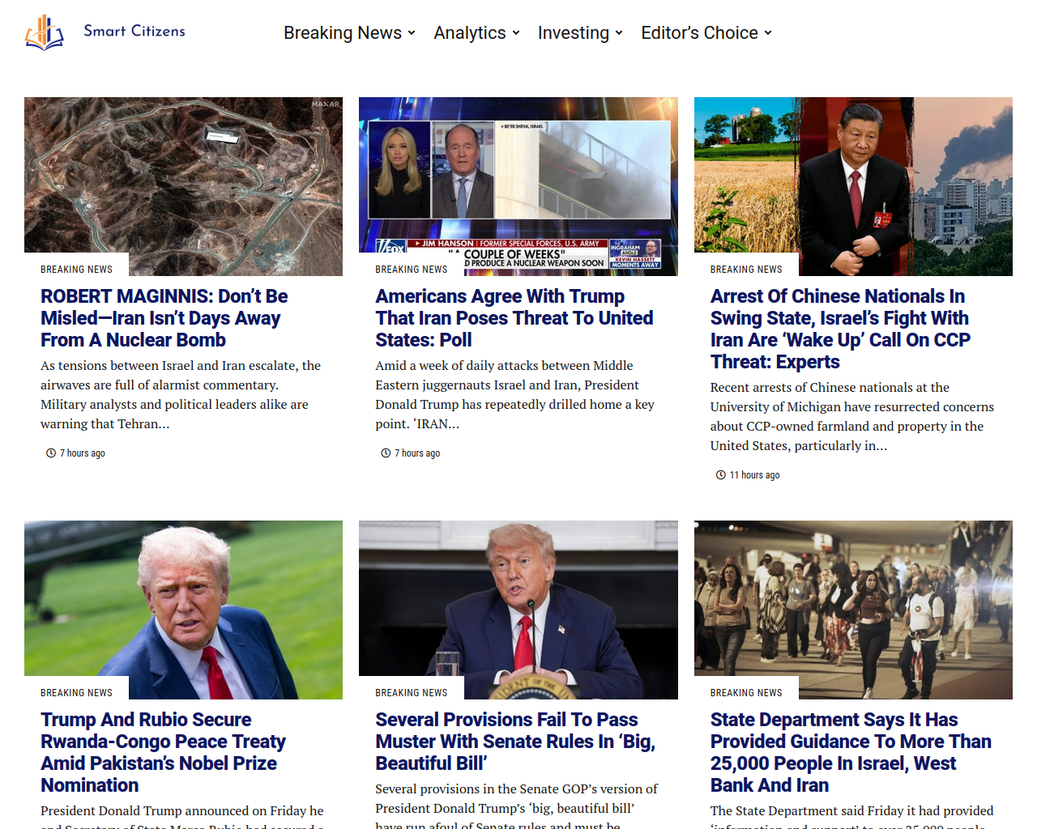The height and width of the screenshot is (829, 1037).
Task: Open the Smart Citizens home link text
Action: (134, 31)
